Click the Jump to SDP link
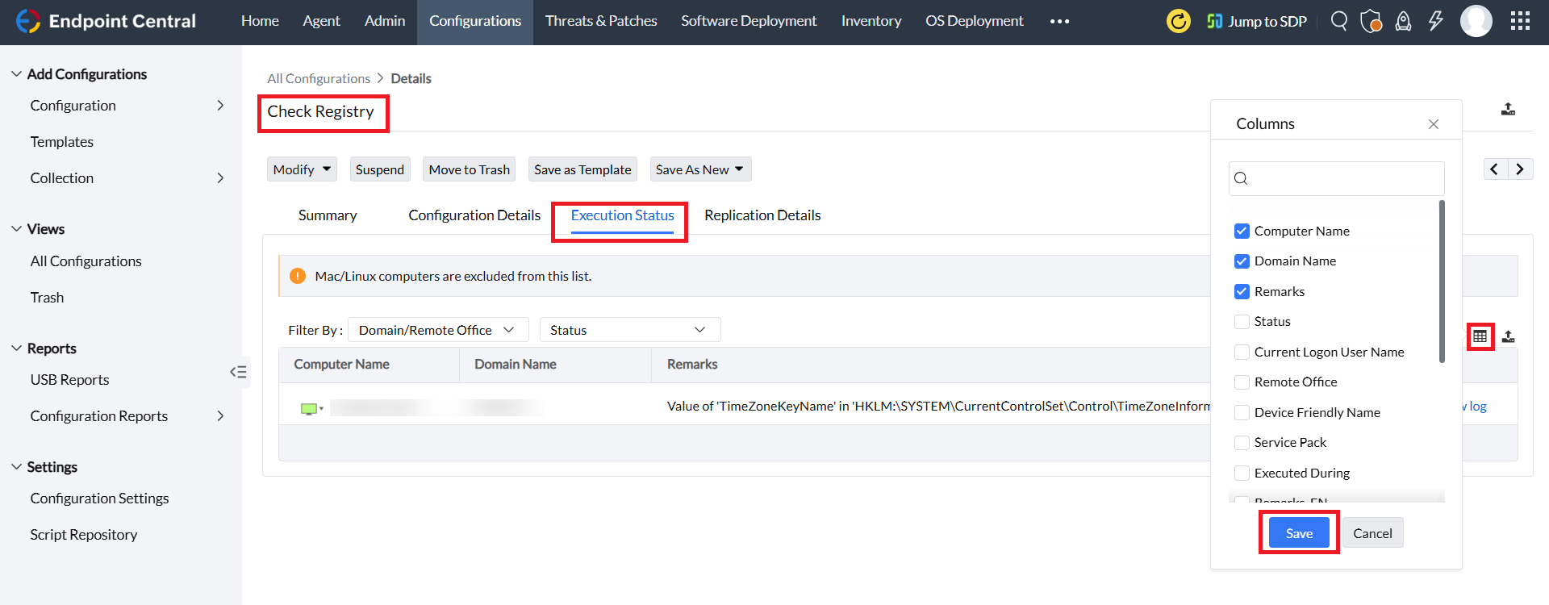 pyautogui.click(x=1256, y=21)
